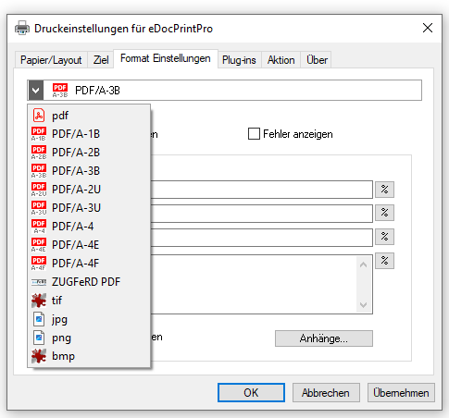This screenshot has width=449, height=418.
Task: Click the scrollbar down arrow in text box
Action: tap(364, 305)
